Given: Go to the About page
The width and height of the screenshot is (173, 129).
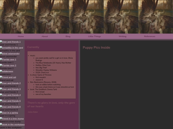Looking at the screenshot, I should pyautogui.click(x=45, y=36).
